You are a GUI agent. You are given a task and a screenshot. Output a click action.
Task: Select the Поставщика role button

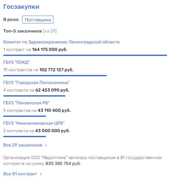pos(38,20)
